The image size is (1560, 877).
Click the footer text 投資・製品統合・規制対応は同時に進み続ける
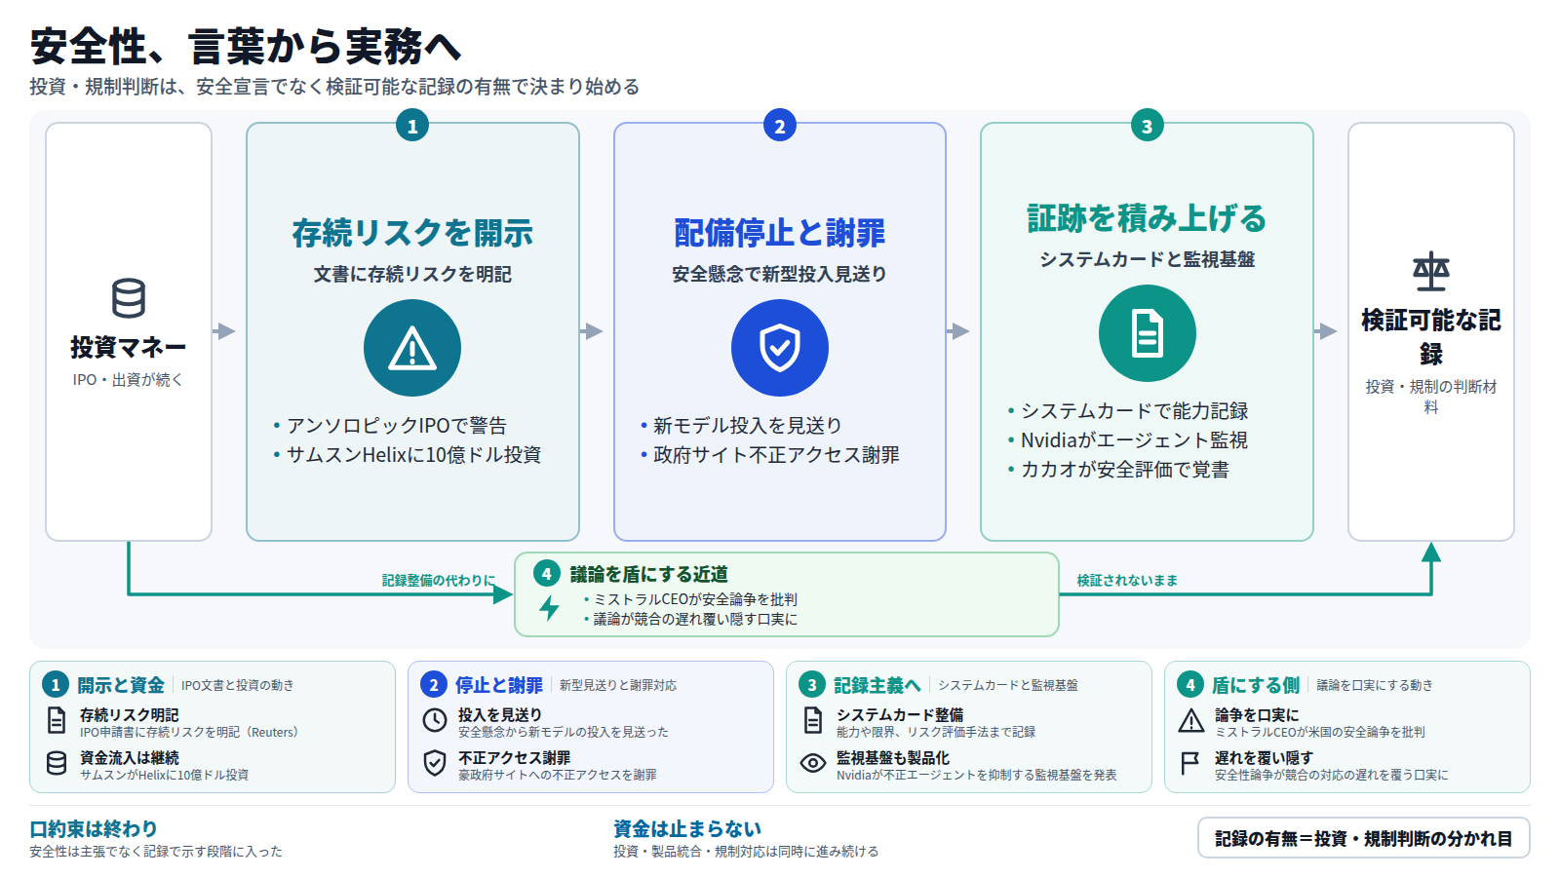746,851
